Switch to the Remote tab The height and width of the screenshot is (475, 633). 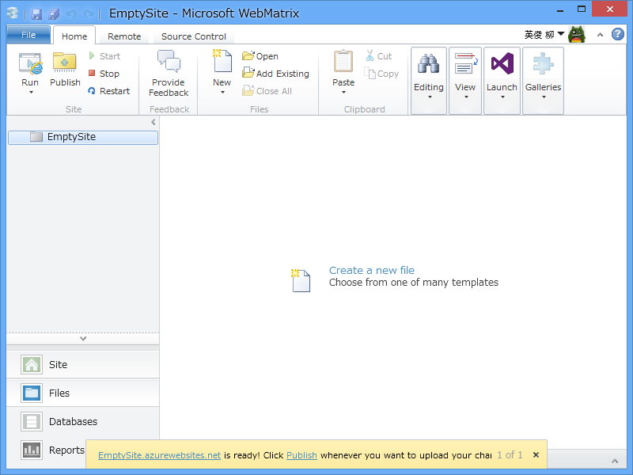click(x=124, y=36)
